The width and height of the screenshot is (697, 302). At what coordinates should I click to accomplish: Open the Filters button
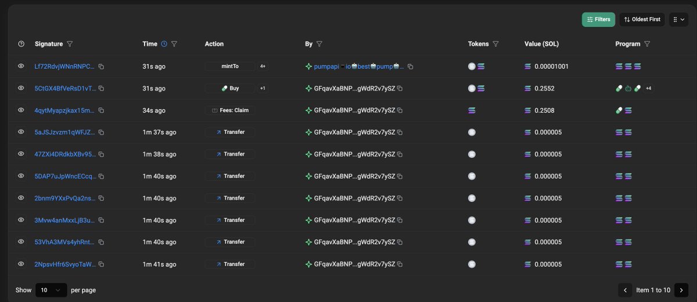598,19
